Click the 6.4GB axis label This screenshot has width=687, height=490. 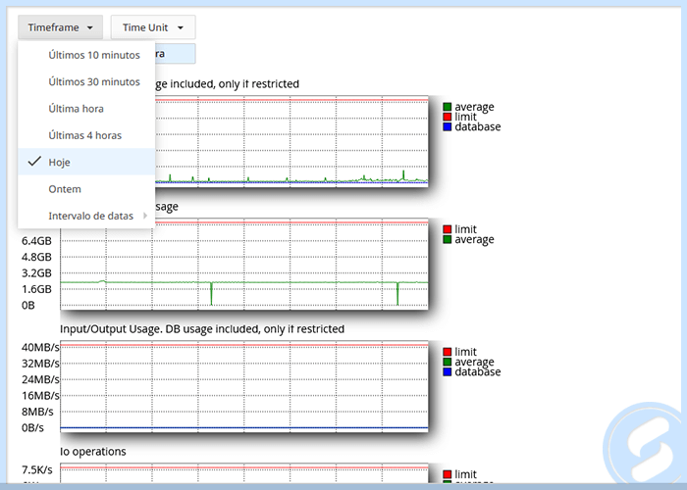click(x=37, y=241)
